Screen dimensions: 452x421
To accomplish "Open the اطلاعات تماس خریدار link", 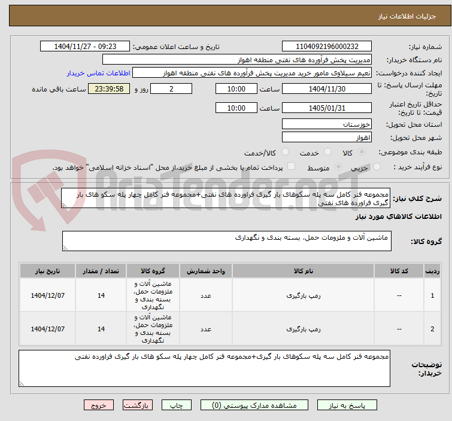I will pos(99,73).
